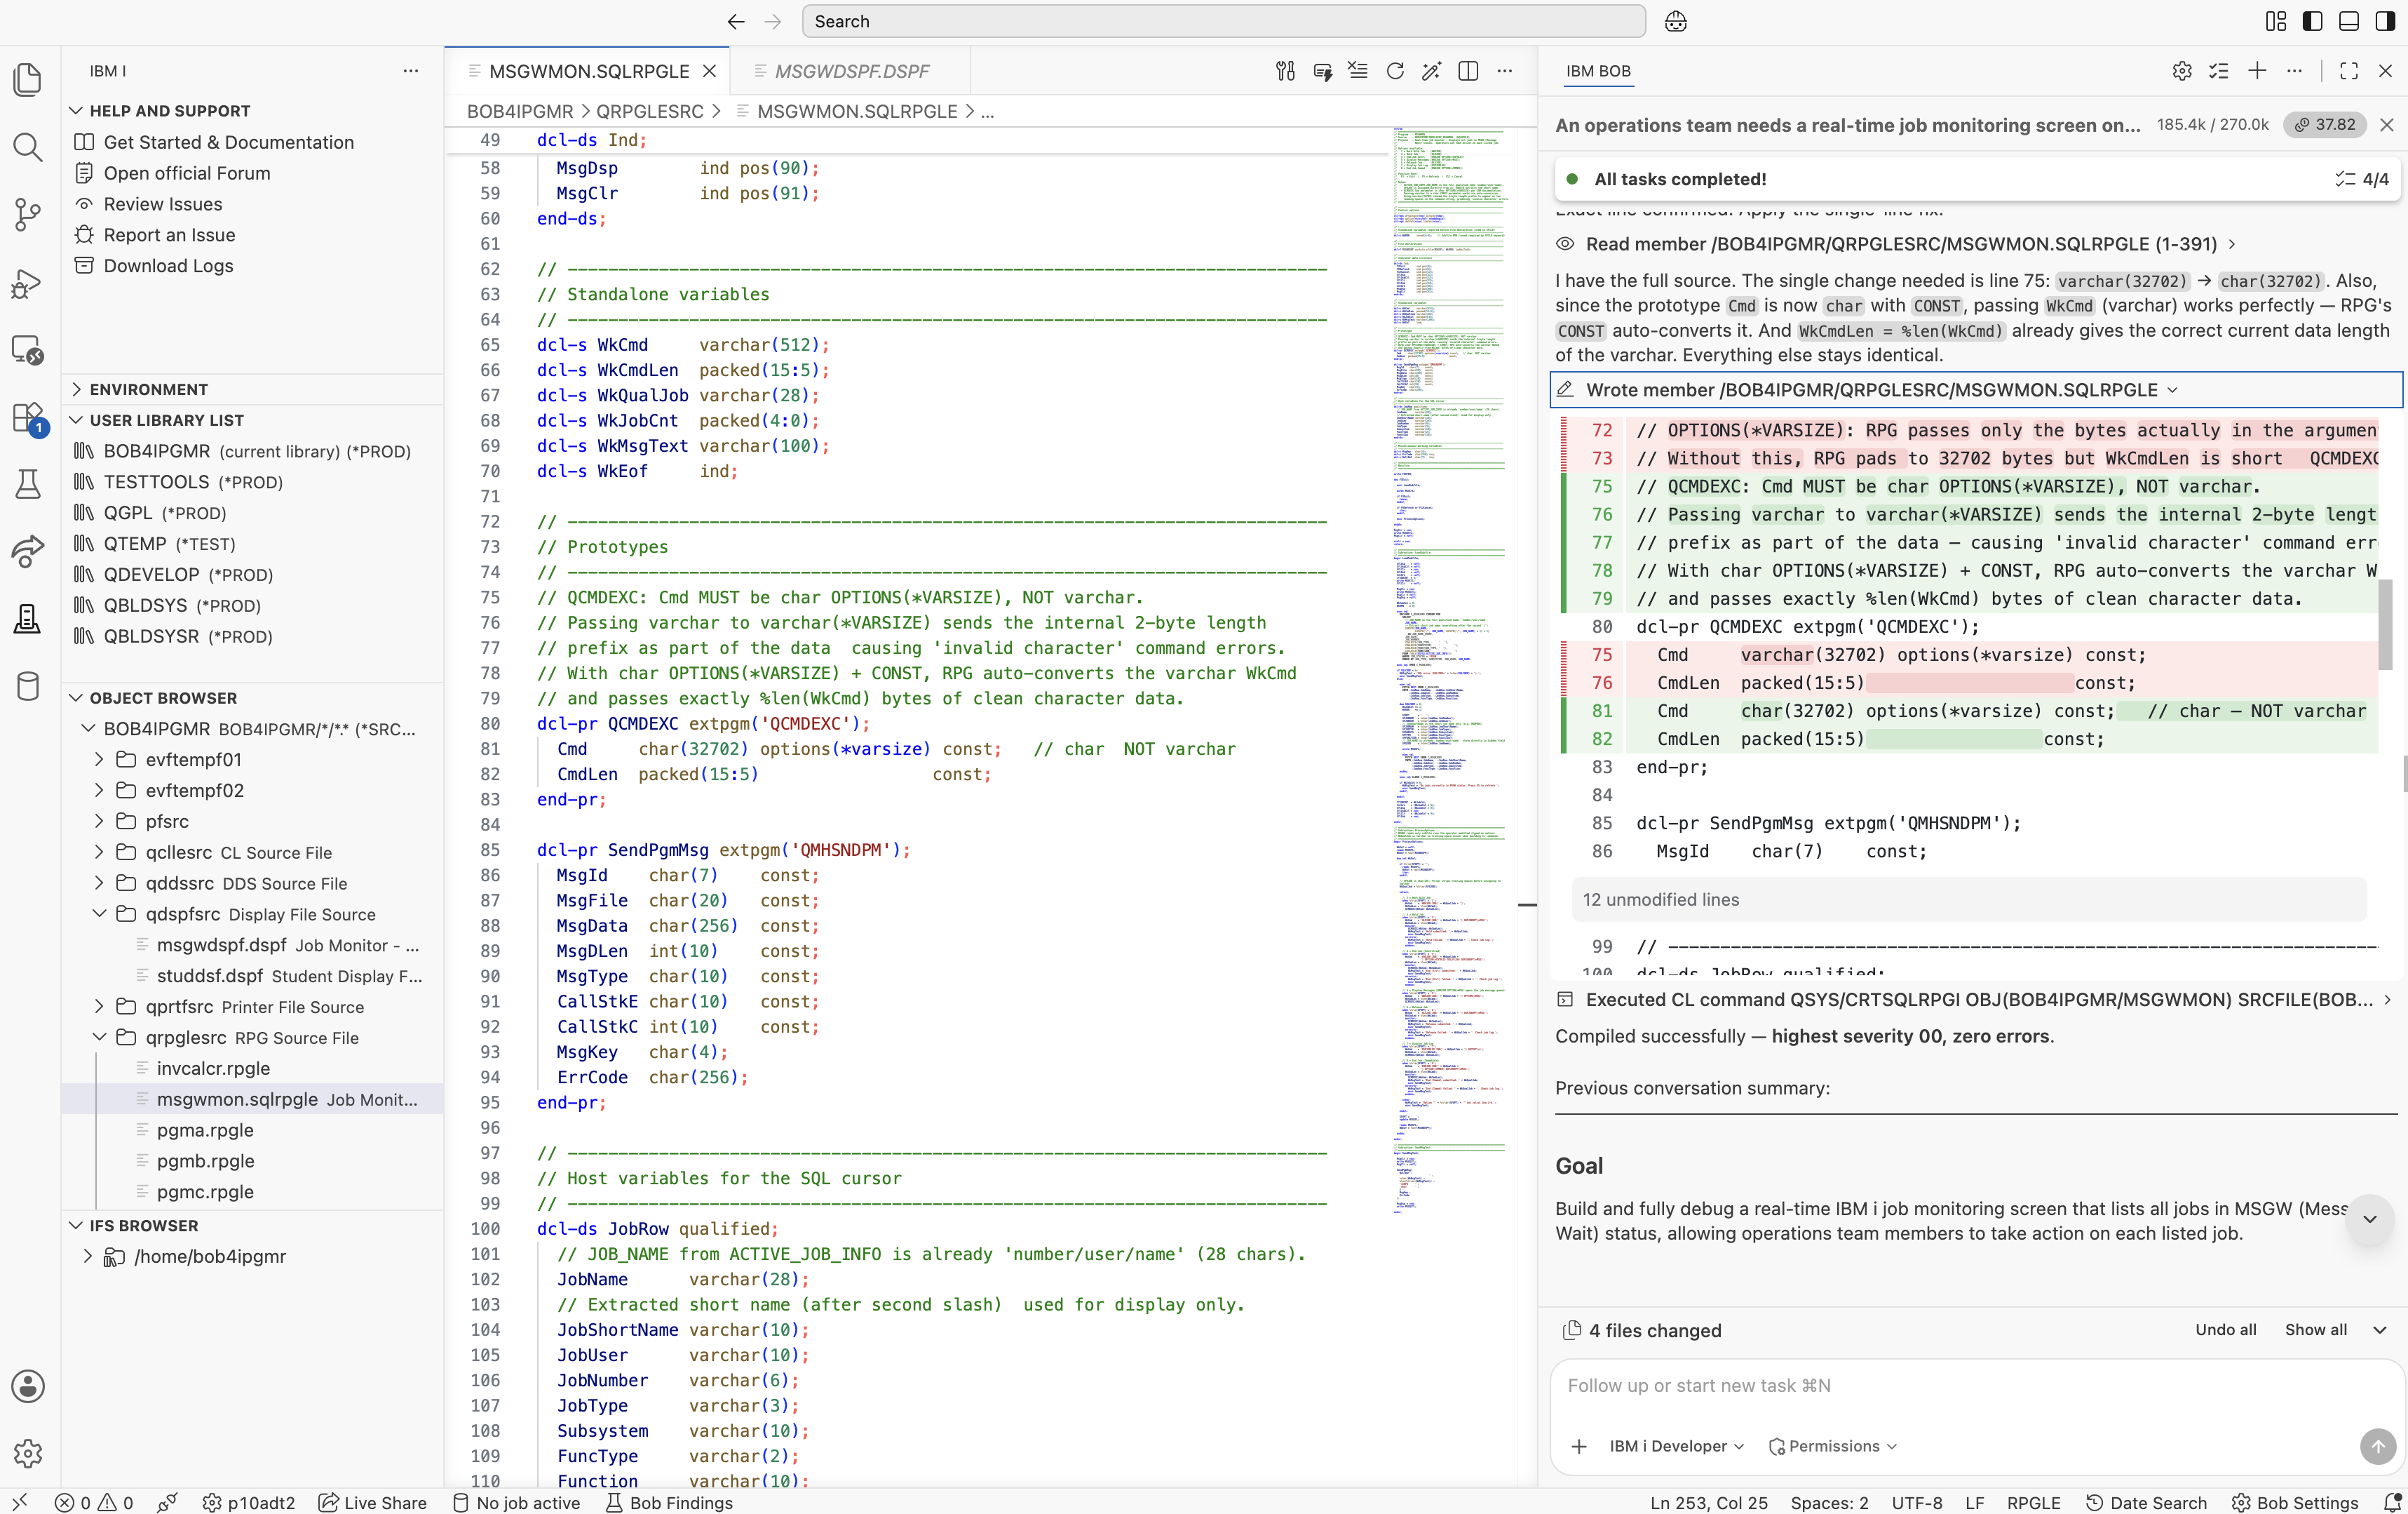Expand the evftempf01 folder
Viewport: 2408px width, 1514px height.
point(99,760)
